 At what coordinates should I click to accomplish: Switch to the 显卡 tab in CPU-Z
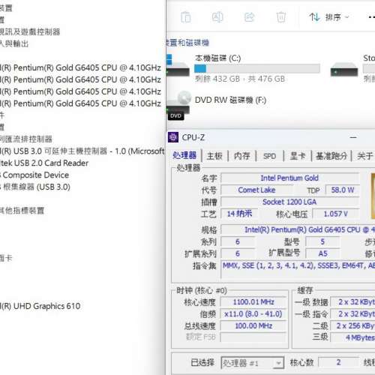[297, 156]
